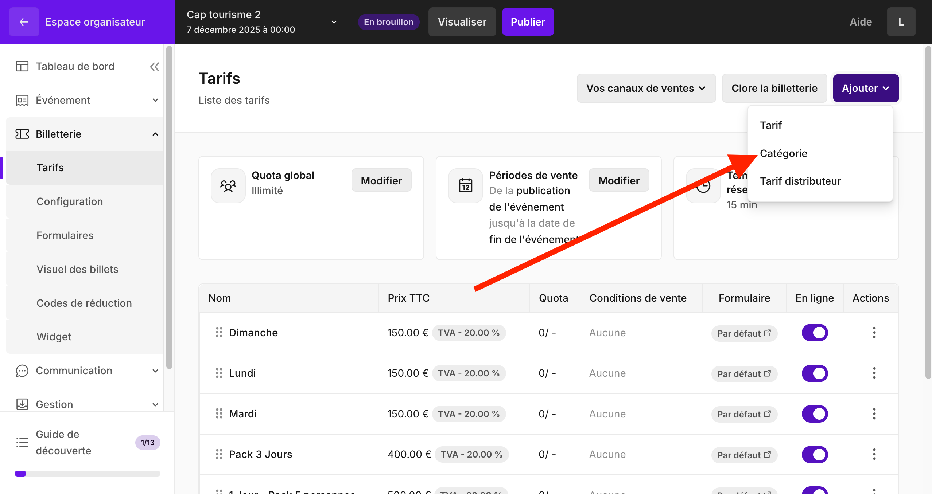Open Vos canaux de ventes dropdown

click(x=646, y=88)
